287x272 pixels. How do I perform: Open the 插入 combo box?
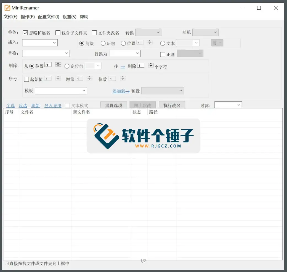(40, 43)
